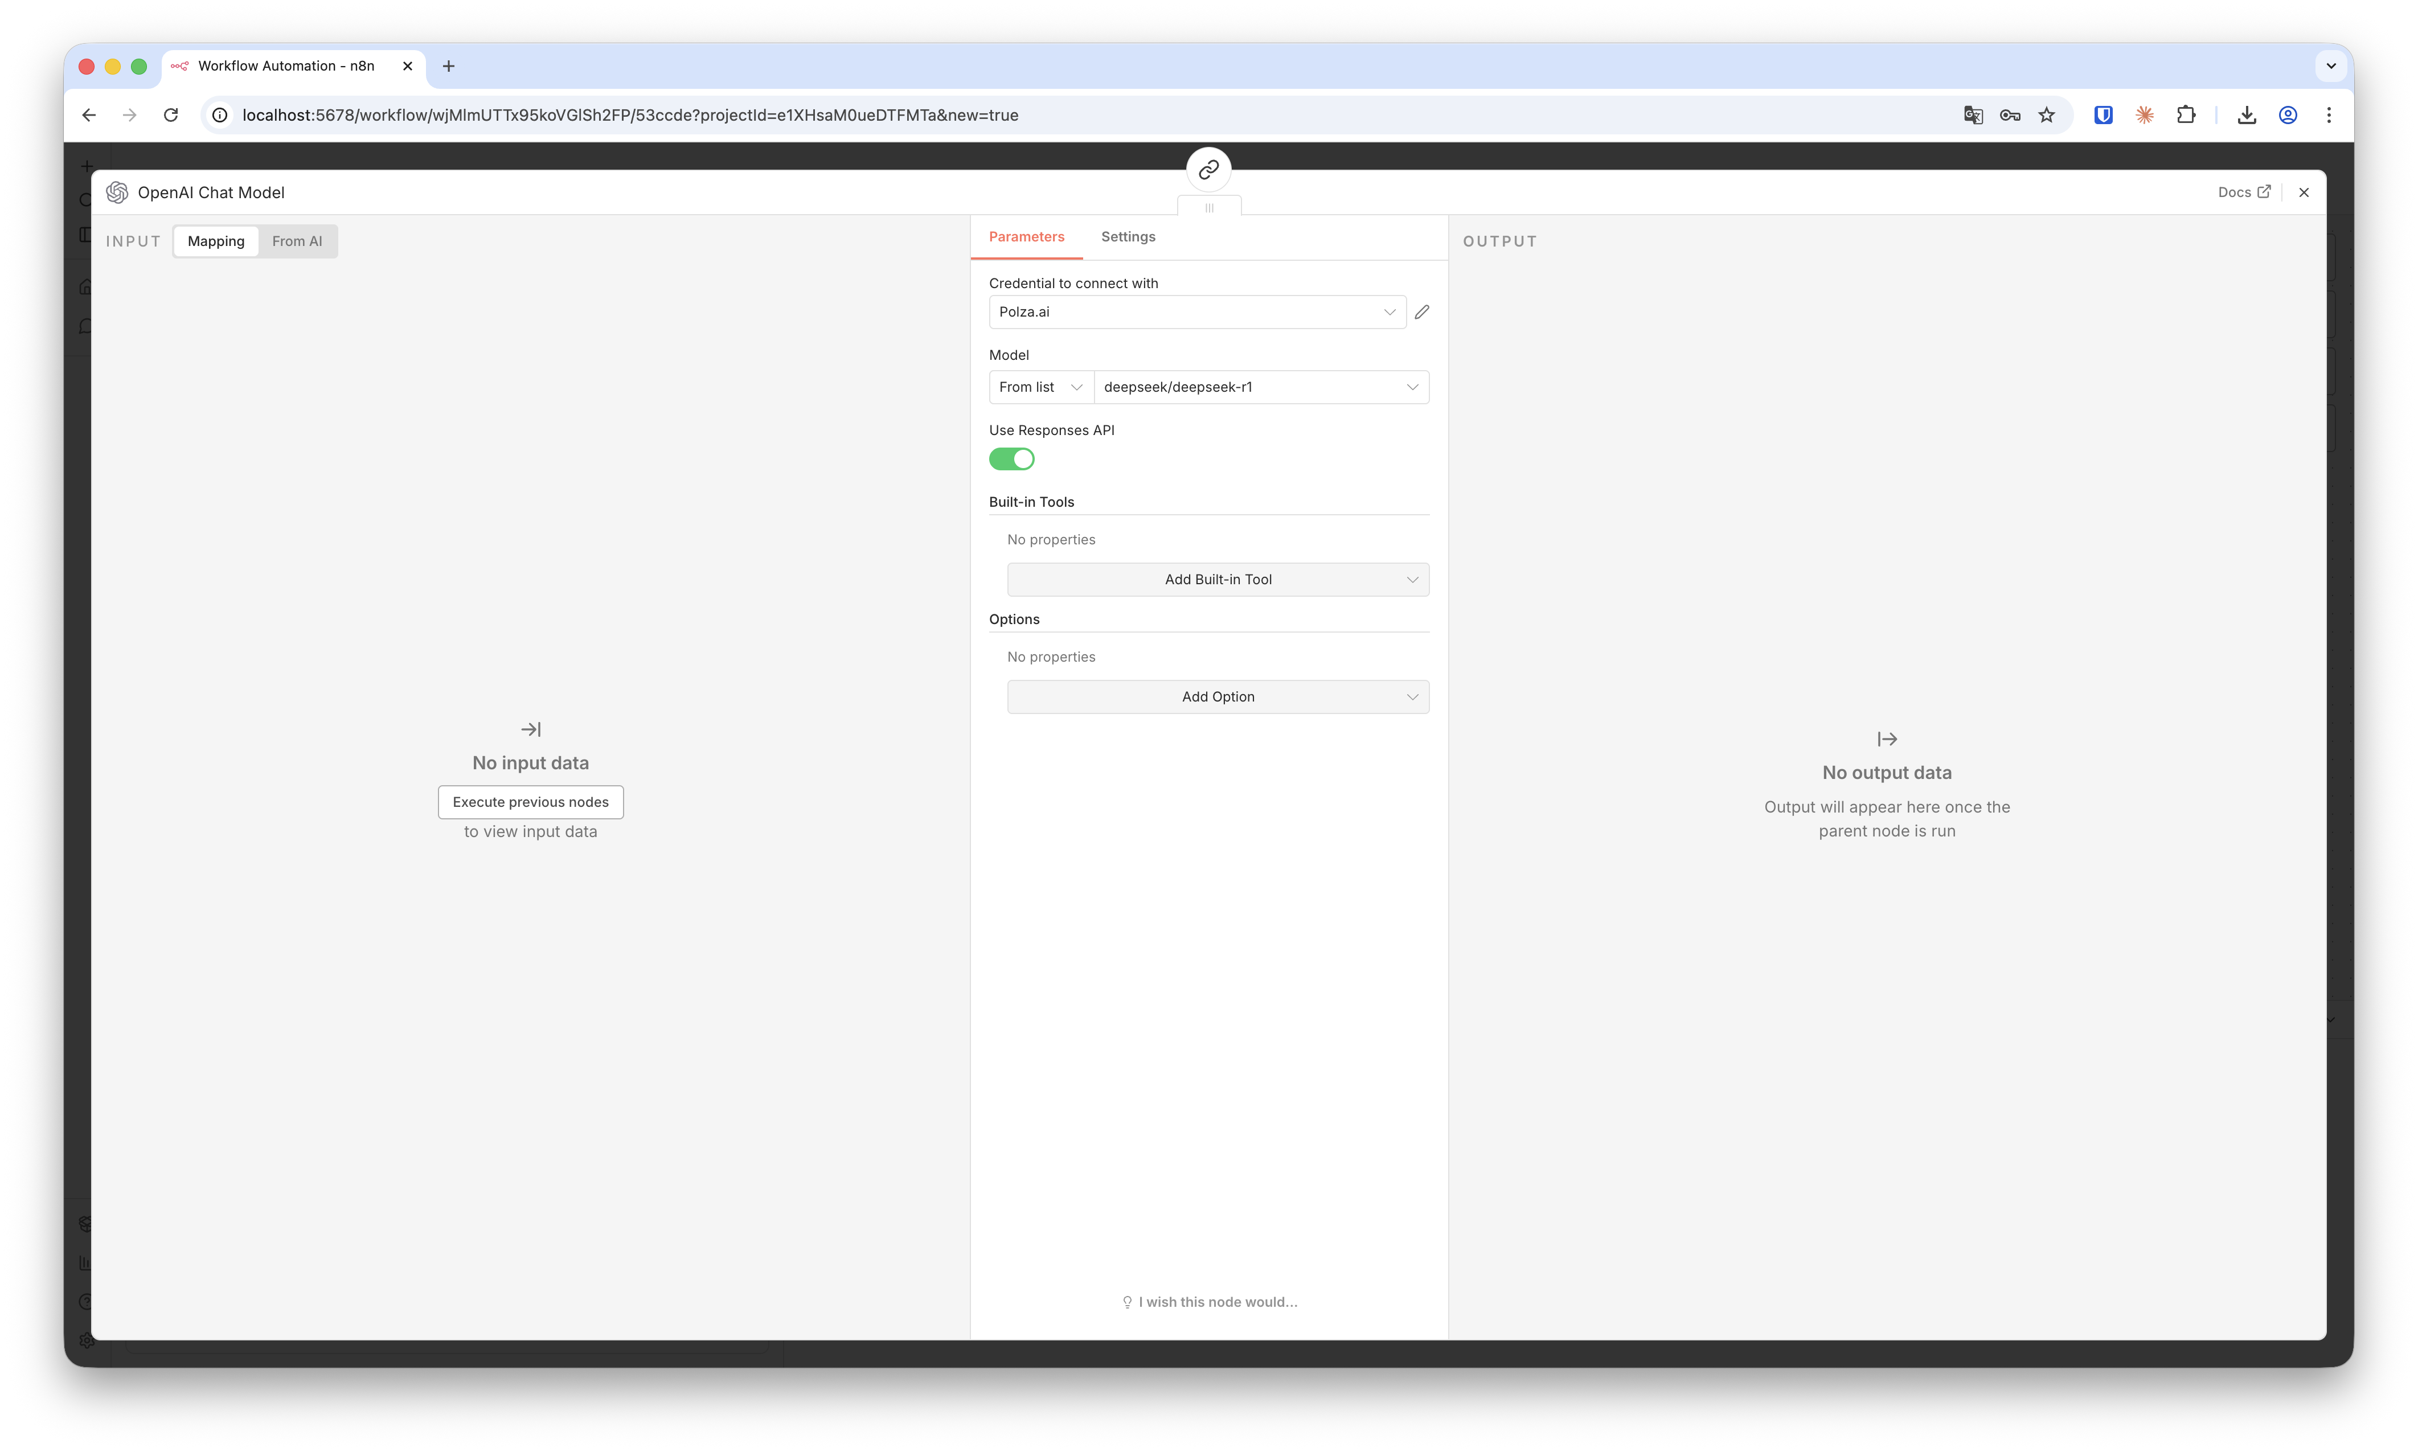The height and width of the screenshot is (1452, 2418).
Task: Open the credential dropdown showing Polza.ai
Action: point(1196,312)
